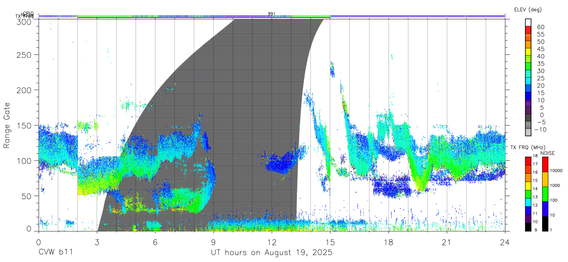Click the red segment of TX FRQ colorbar

[x=528, y=161]
